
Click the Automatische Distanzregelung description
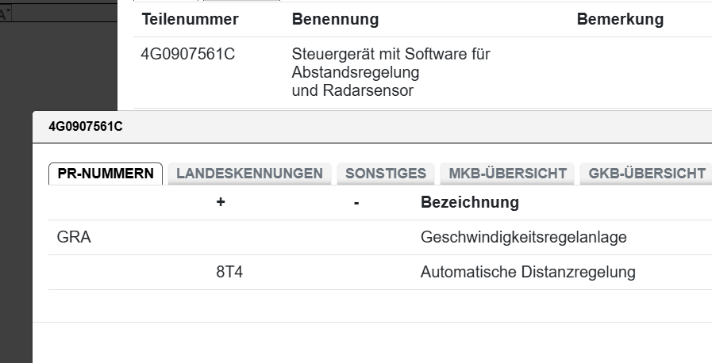click(x=528, y=272)
